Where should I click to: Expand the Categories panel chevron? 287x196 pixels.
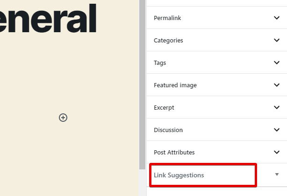pyautogui.click(x=277, y=40)
